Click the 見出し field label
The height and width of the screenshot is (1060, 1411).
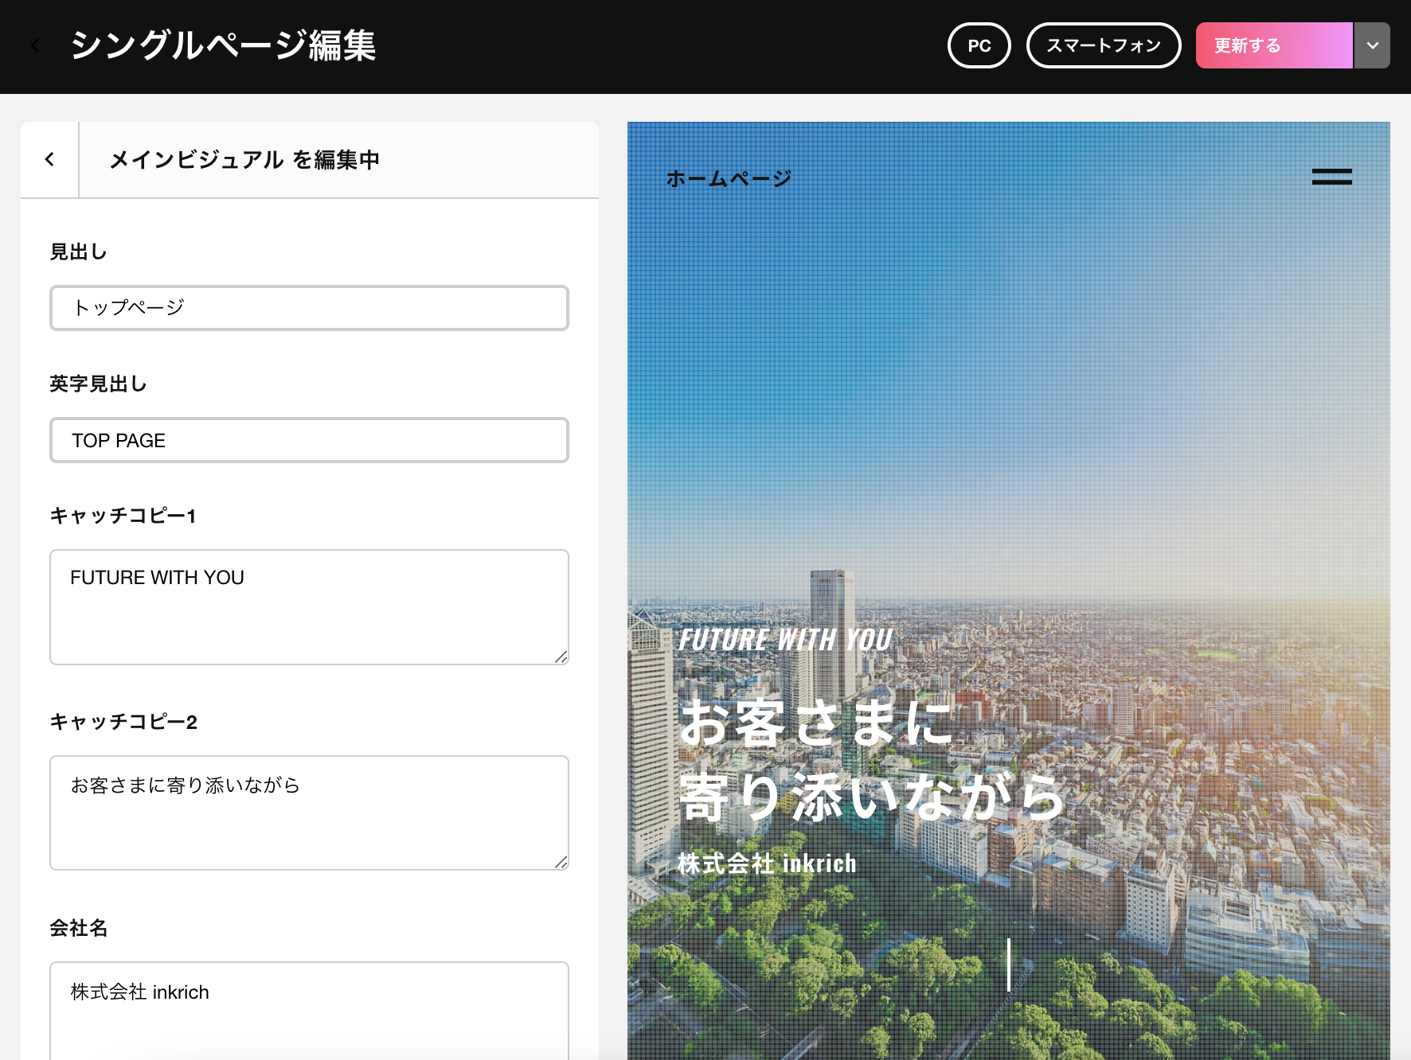coord(78,252)
